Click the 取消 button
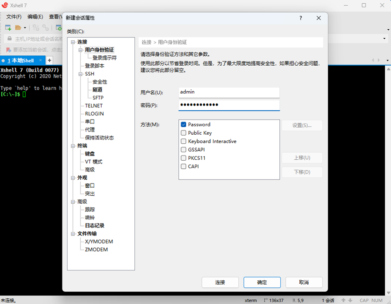 tap(304, 282)
